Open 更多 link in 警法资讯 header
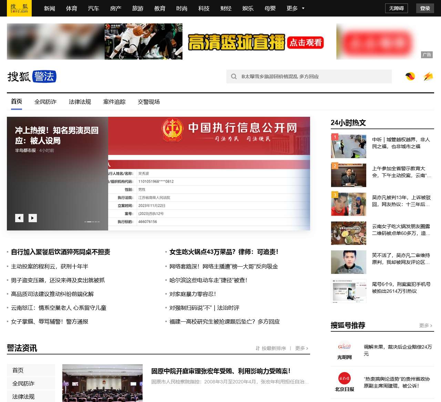 click(x=302, y=348)
